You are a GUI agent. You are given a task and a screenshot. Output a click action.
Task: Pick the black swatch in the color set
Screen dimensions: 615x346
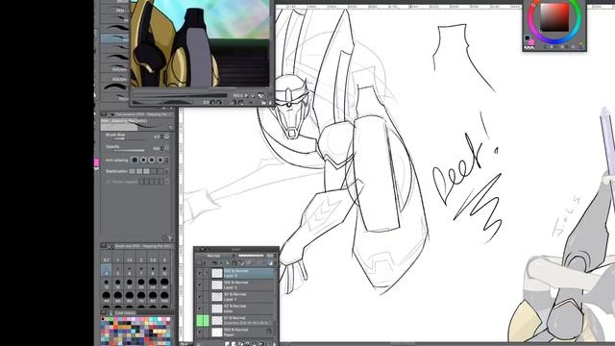click(103, 319)
